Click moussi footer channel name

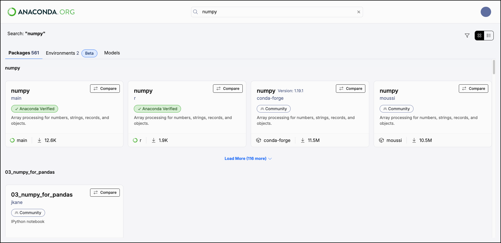(x=394, y=140)
